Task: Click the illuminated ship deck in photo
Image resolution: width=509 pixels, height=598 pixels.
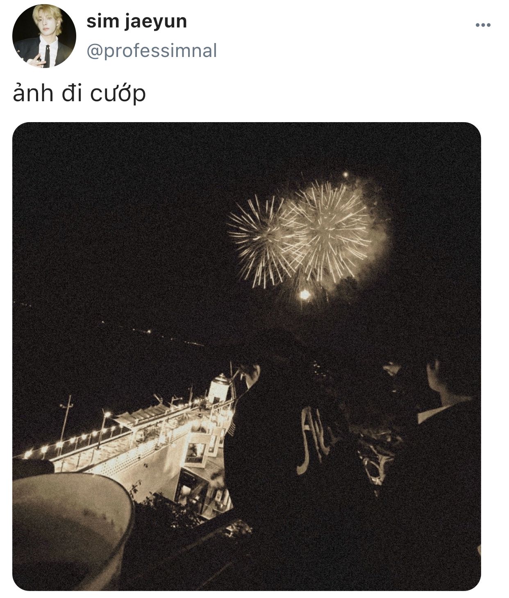Action: (123, 434)
